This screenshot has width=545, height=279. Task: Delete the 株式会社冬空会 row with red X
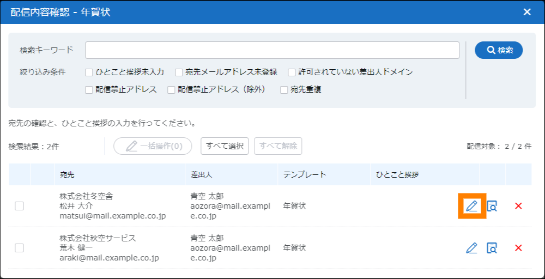[518, 206]
